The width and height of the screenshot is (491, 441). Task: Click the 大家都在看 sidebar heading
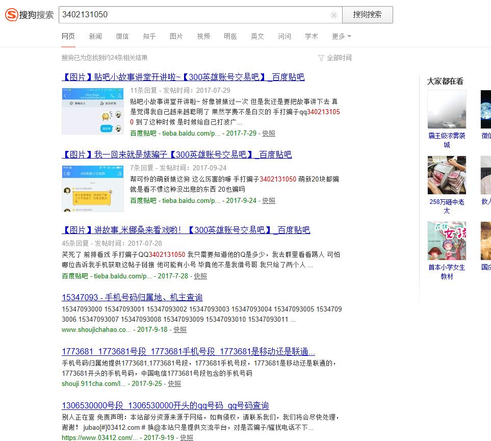[445, 82]
